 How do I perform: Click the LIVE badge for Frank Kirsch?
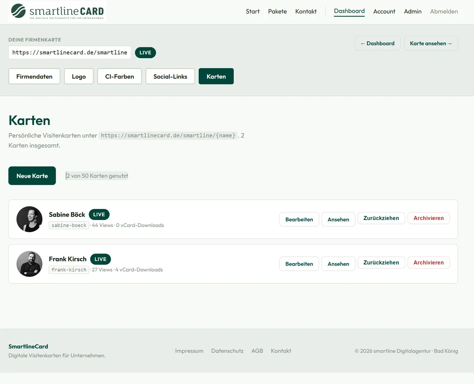(x=100, y=259)
